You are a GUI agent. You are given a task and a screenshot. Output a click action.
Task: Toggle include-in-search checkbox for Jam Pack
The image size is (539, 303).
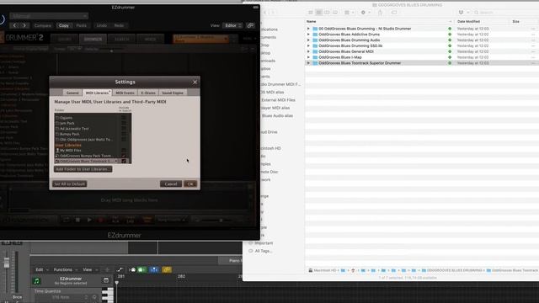pyautogui.click(x=124, y=123)
